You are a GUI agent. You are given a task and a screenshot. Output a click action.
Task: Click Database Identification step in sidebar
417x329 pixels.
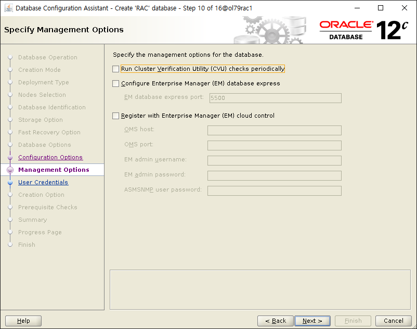52,107
